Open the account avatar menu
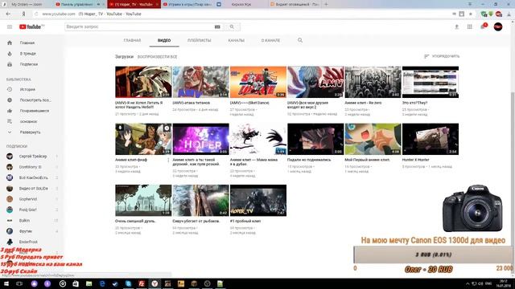515x289 pixels. [x=498, y=26]
